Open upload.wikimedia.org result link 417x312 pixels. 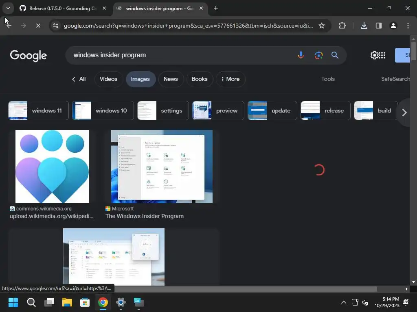tap(51, 216)
